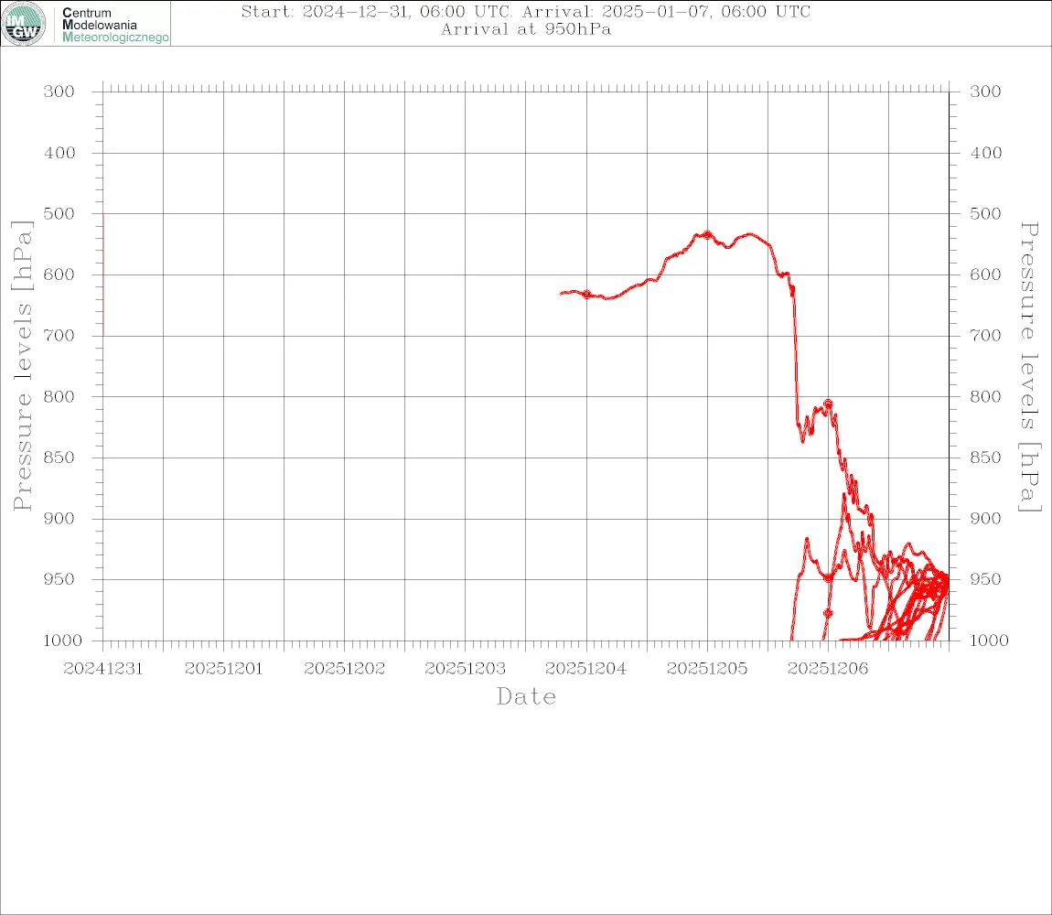Click the left axis 1000 tick label
Screen dimensions: 1052x915
pyautogui.click(x=62, y=640)
